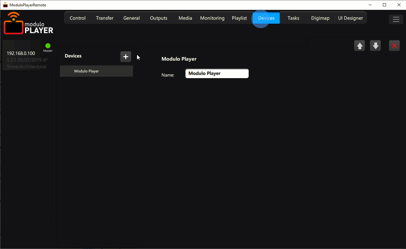Image resolution: width=406 pixels, height=249 pixels.
Task: Open the Media tab
Action: point(185,18)
